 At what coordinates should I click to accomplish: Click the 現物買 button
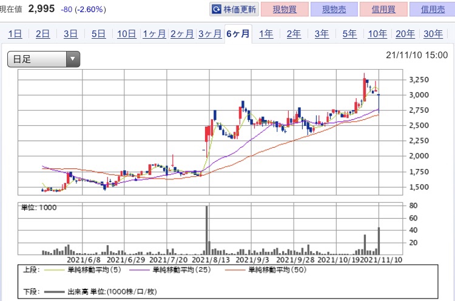(285, 9)
